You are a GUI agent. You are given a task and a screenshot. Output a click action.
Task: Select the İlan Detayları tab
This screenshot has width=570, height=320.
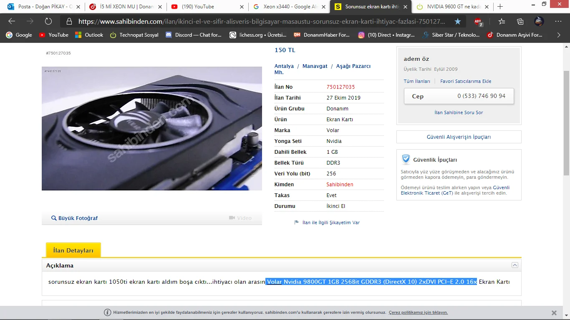pyautogui.click(x=73, y=250)
